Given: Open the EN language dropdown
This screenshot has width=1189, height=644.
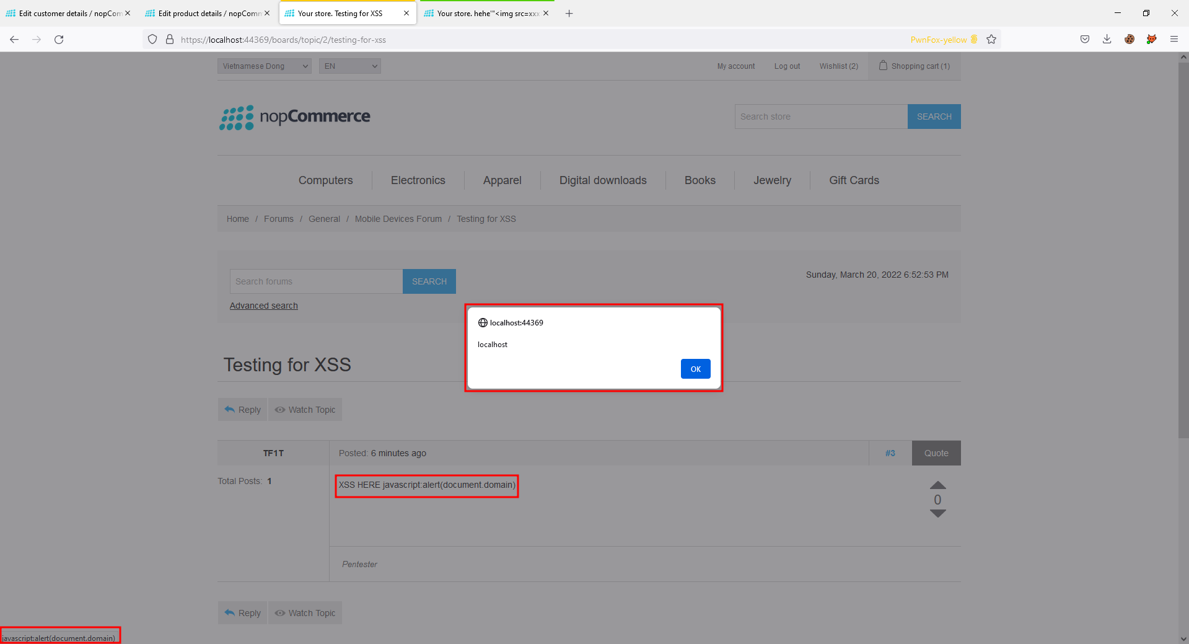Looking at the screenshot, I should click(349, 66).
